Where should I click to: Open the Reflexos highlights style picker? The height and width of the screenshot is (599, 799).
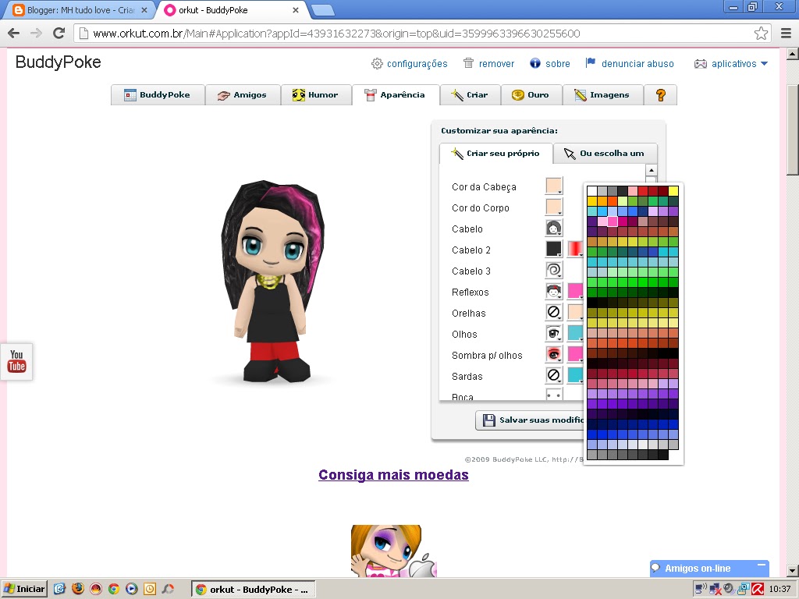(x=554, y=291)
